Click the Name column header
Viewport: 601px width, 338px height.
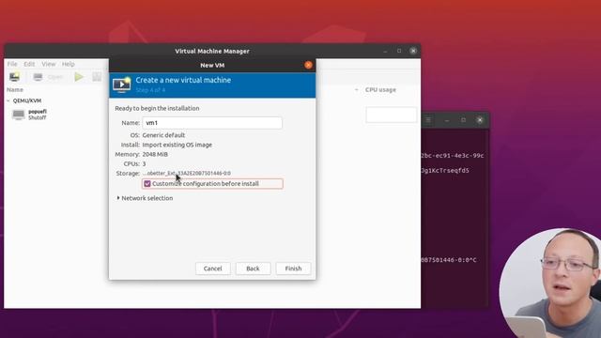coord(15,90)
